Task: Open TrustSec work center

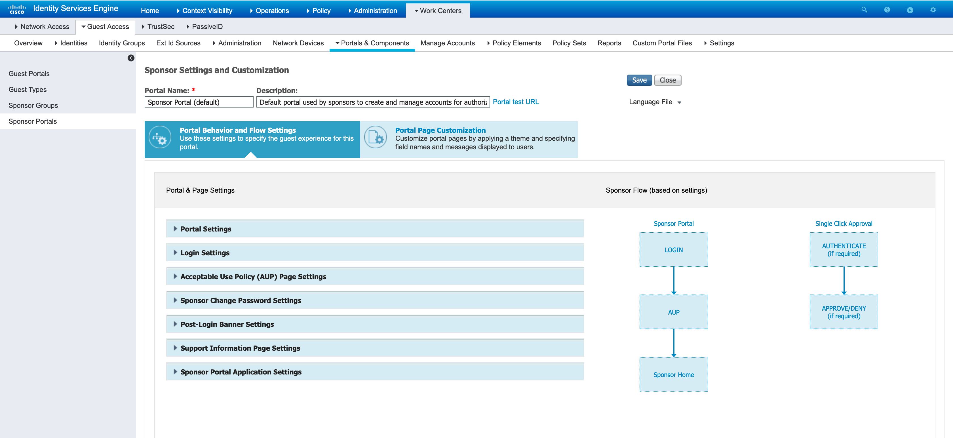Action: (158, 27)
